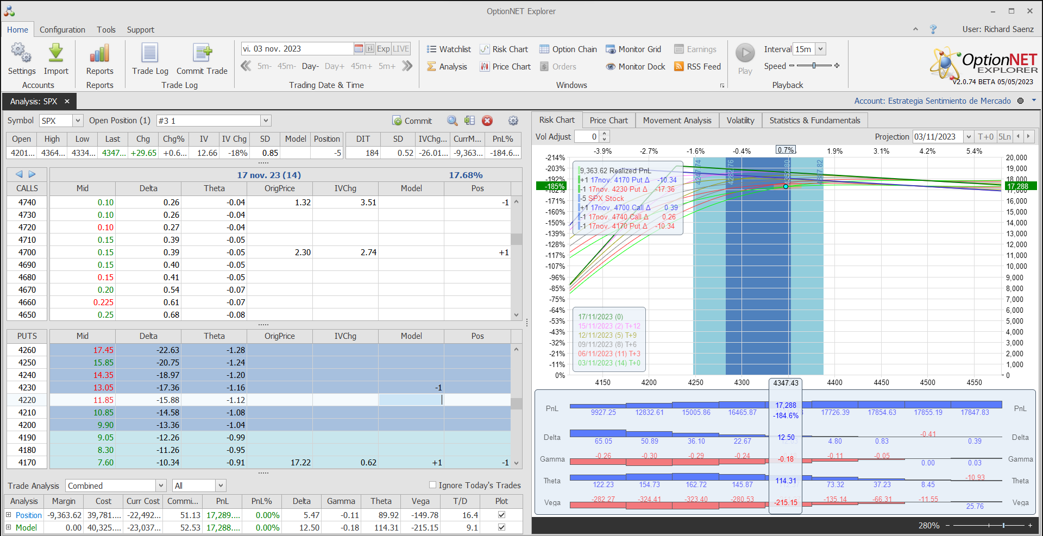This screenshot has height=536, width=1043.
Task: Click the LIVE button
Action: [x=401, y=49]
